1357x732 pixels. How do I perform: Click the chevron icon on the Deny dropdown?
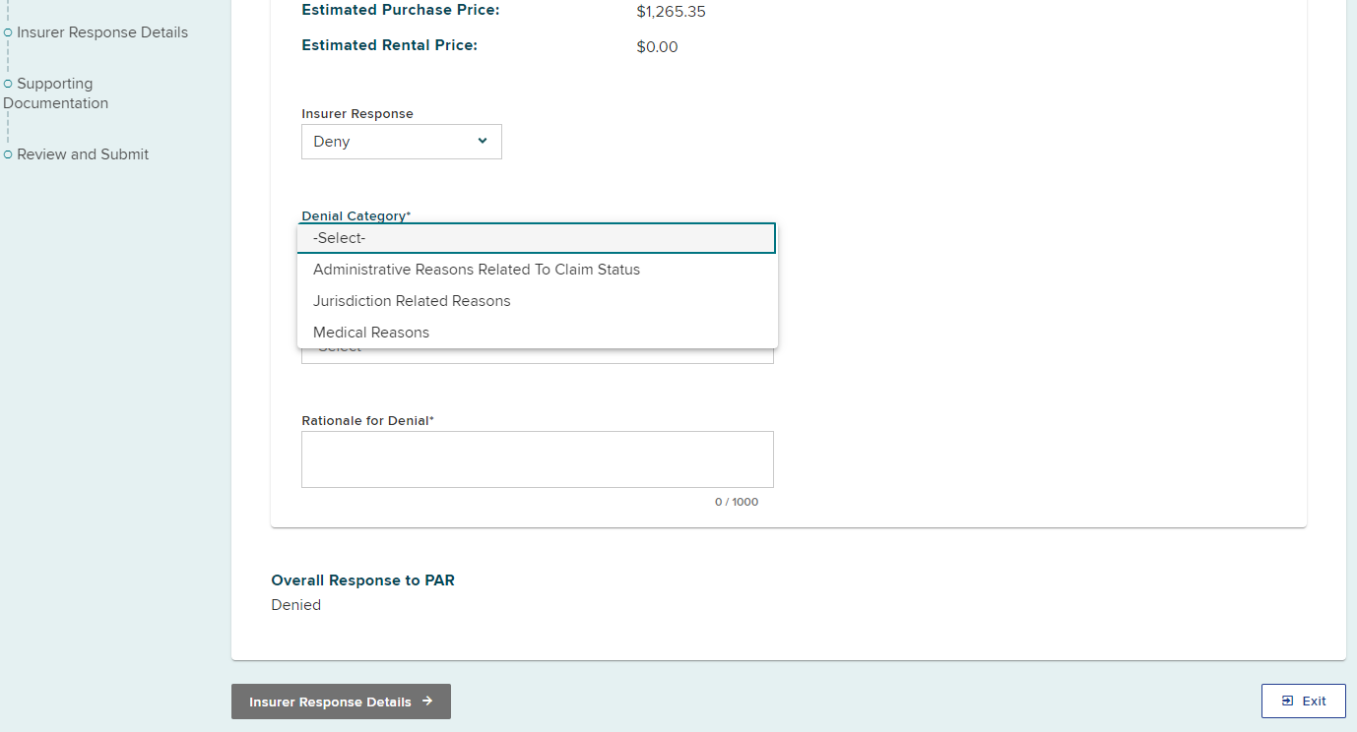pyautogui.click(x=483, y=142)
